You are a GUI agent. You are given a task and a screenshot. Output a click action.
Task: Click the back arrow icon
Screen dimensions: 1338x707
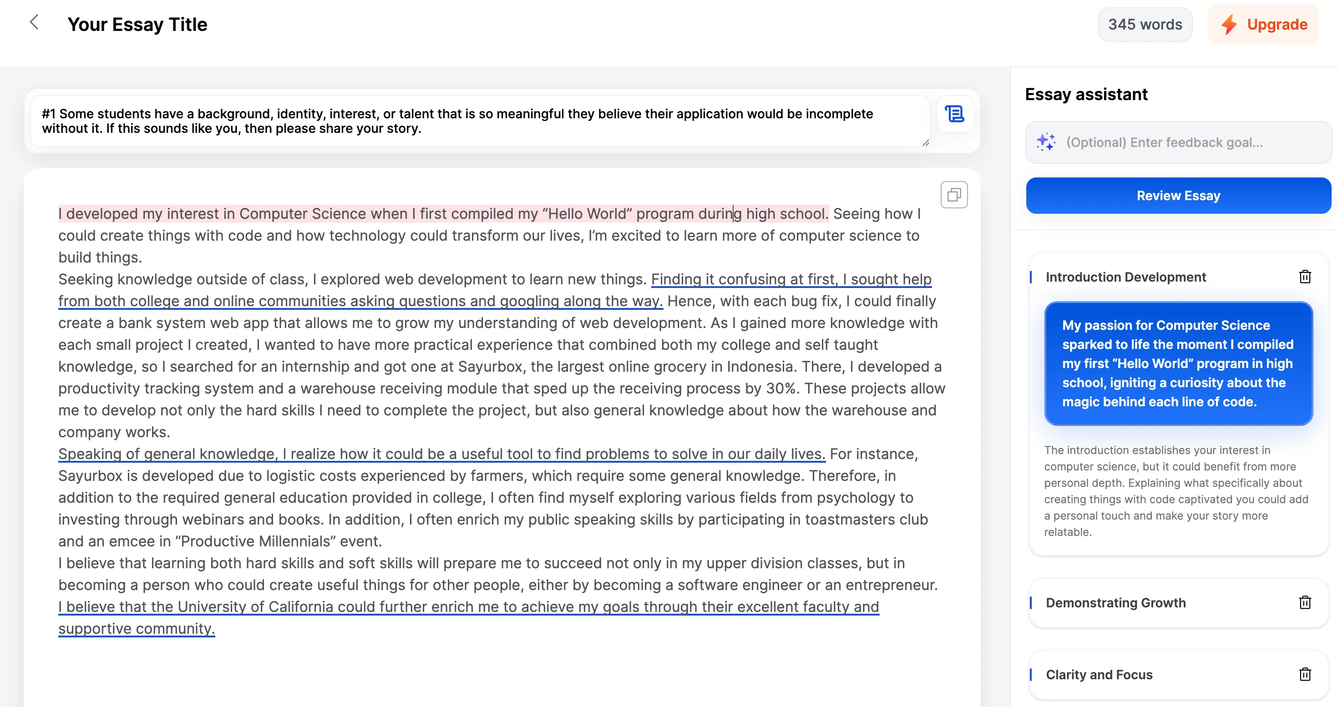(x=34, y=22)
